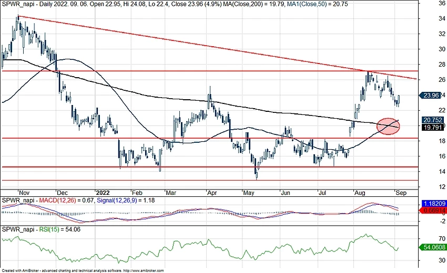Viewport: 447px width, 273px height.
Task: Click the 'Sep' date axis label
Action: [401, 193]
